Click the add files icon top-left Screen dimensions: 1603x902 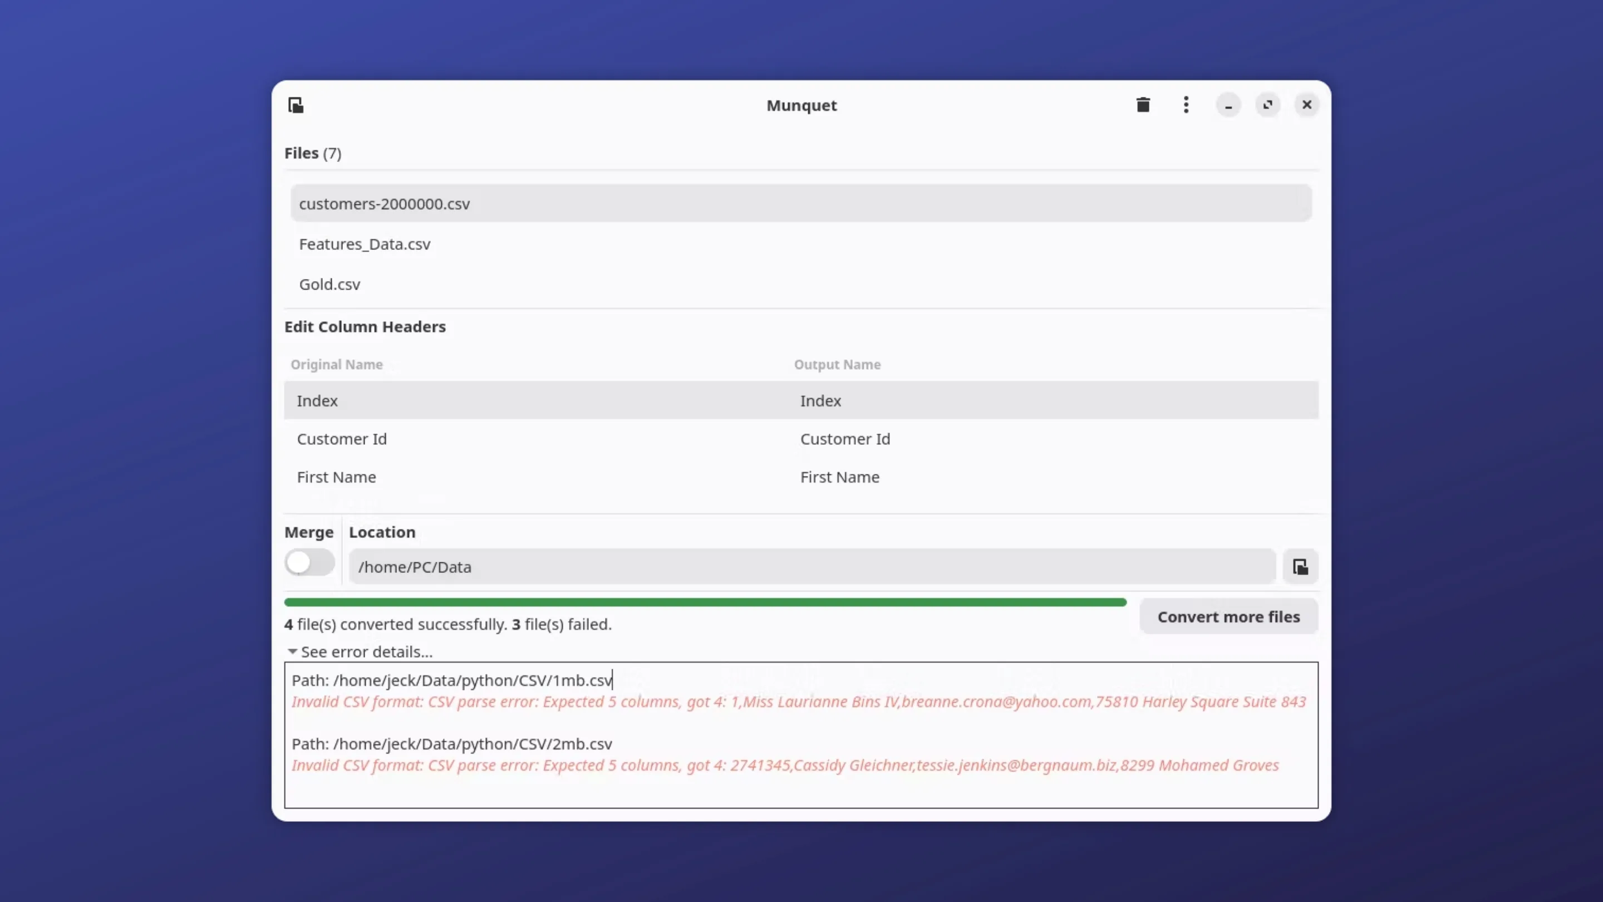click(296, 105)
